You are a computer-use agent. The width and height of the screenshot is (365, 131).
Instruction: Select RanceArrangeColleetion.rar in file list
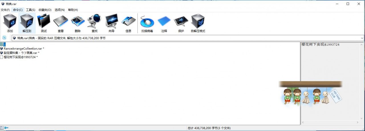tap(22, 49)
